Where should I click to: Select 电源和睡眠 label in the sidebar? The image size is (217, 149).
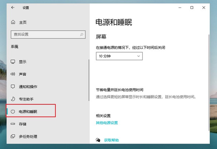tap(28, 111)
